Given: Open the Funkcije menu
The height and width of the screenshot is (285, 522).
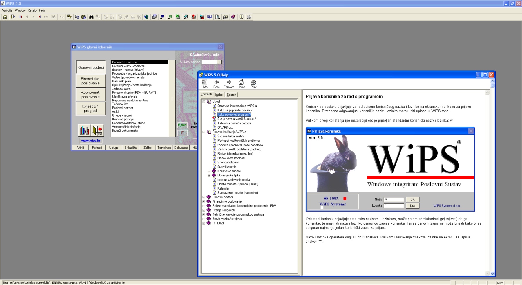Looking at the screenshot, I should tap(7, 10).
